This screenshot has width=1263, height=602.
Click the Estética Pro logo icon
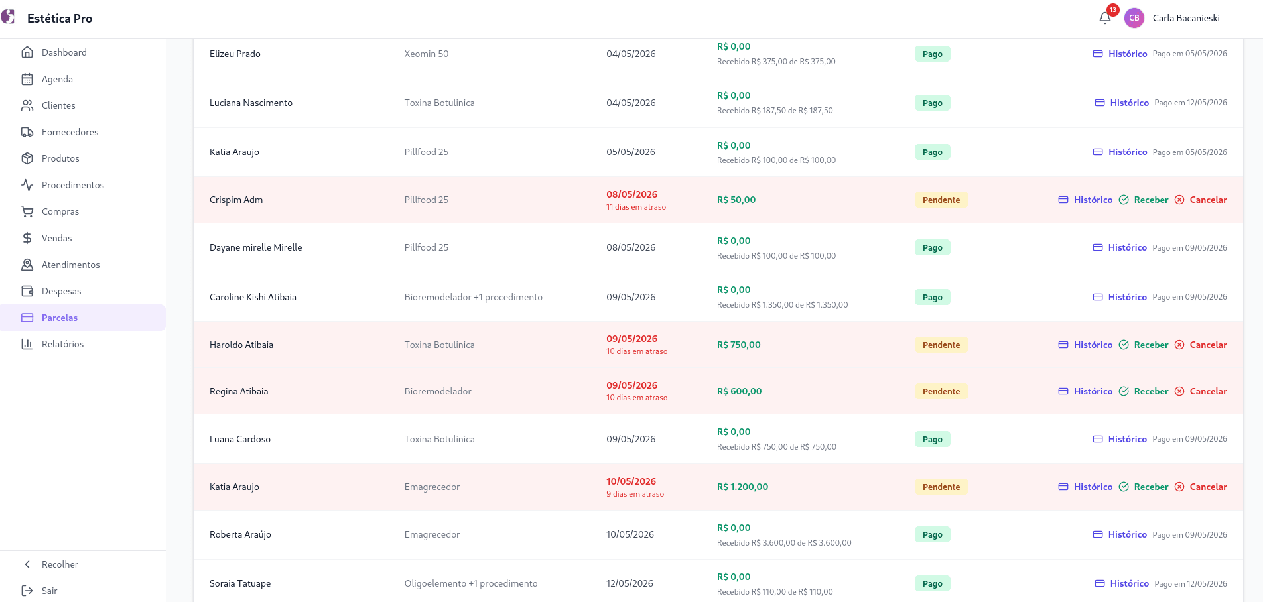pyautogui.click(x=8, y=17)
